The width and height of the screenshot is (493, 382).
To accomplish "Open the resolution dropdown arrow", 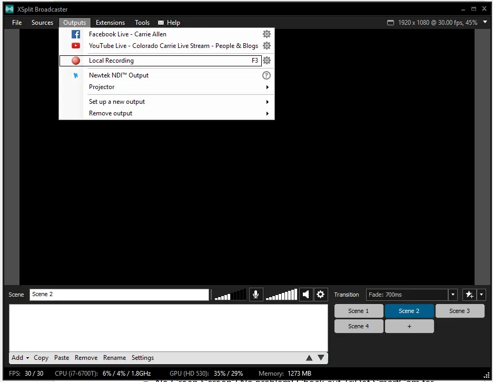I will pos(485,22).
